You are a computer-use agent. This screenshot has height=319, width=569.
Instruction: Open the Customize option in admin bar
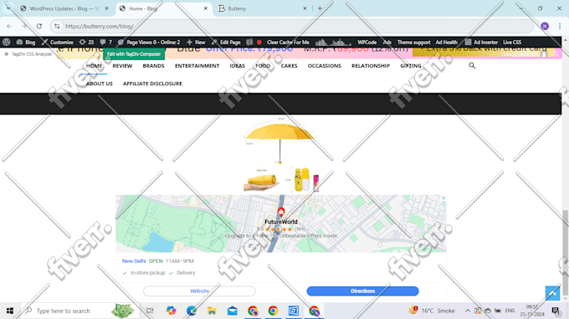(58, 42)
